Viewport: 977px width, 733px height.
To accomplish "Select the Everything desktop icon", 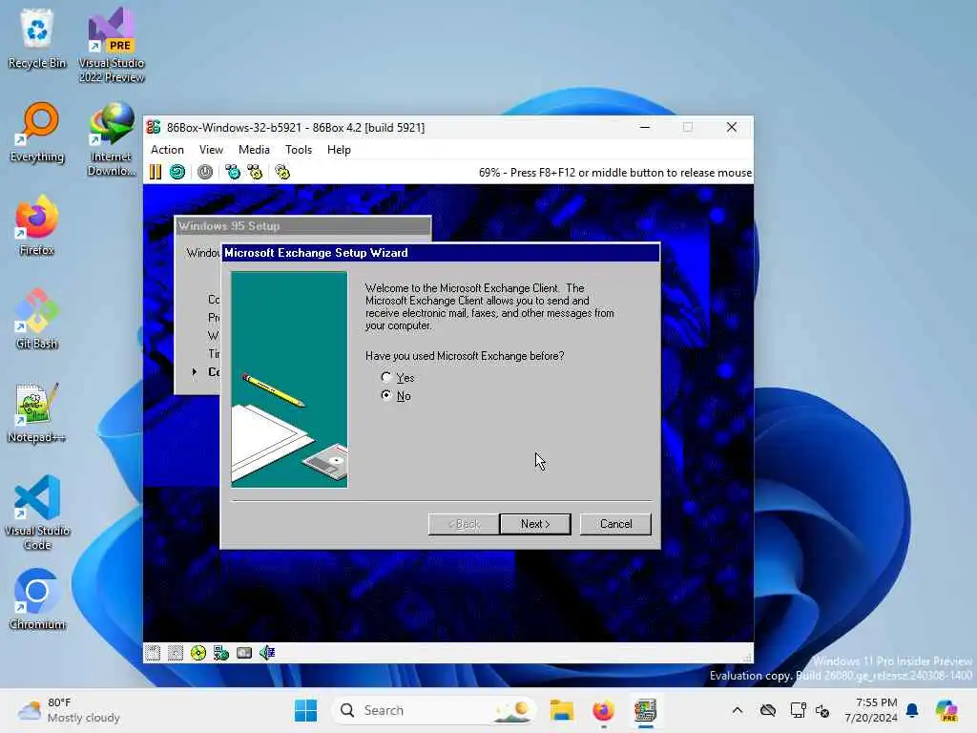I will tap(37, 133).
